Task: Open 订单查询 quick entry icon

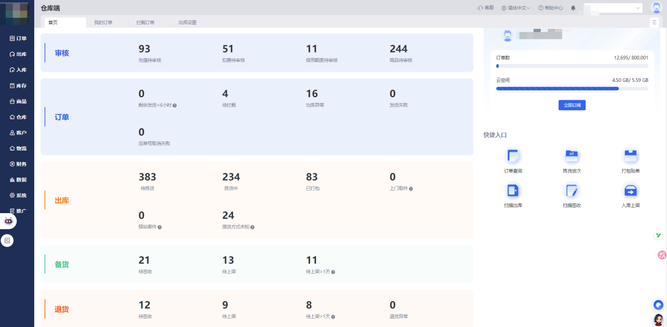Action: (513, 156)
